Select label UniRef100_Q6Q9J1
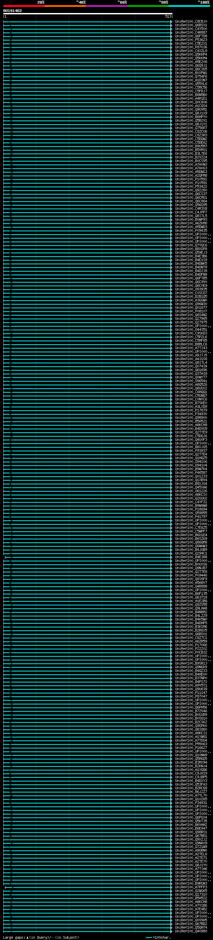213x940 pixels. coord(191,66)
